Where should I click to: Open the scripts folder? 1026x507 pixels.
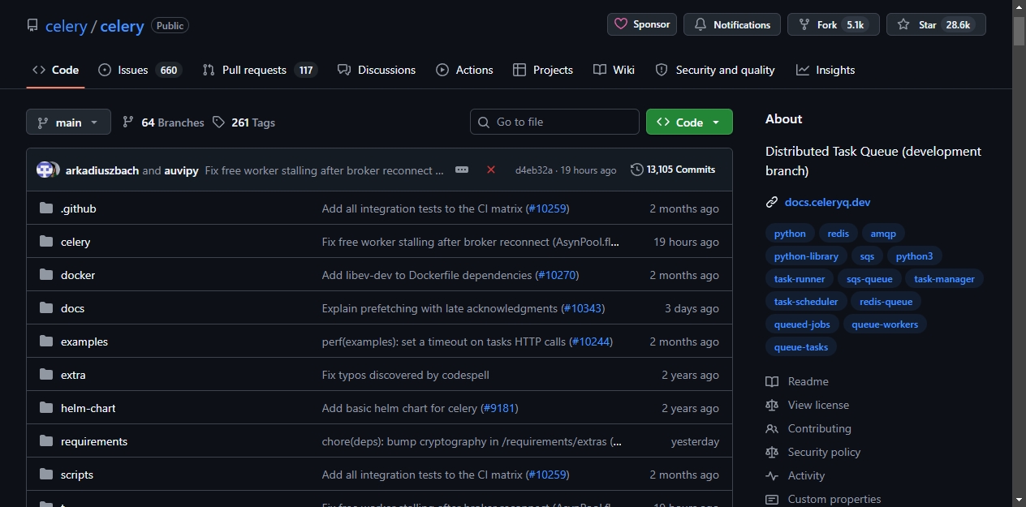pyautogui.click(x=77, y=475)
